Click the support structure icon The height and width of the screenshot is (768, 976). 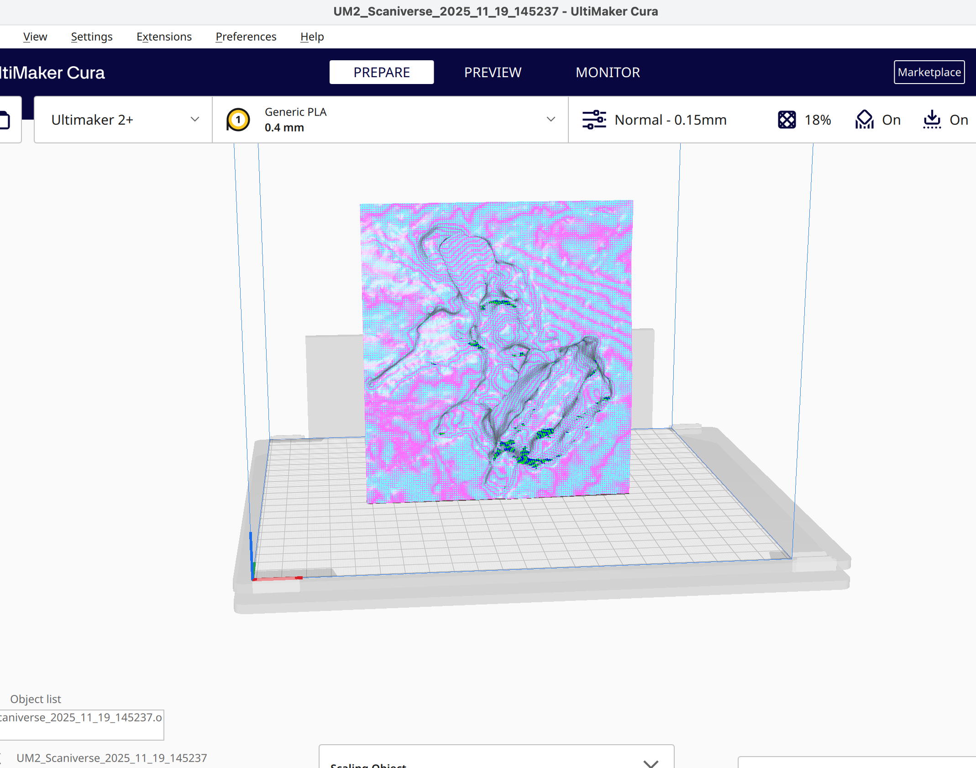click(x=864, y=120)
